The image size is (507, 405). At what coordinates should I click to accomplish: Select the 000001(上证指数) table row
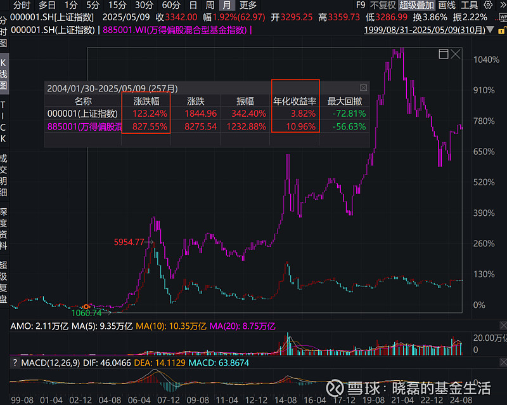(x=207, y=114)
